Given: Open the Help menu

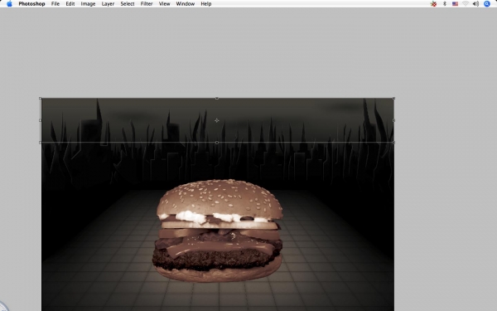Looking at the screenshot, I should click(206, 4).
